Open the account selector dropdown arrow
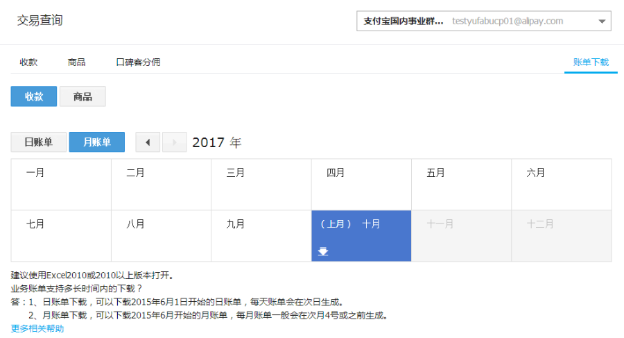 point(602,21)
